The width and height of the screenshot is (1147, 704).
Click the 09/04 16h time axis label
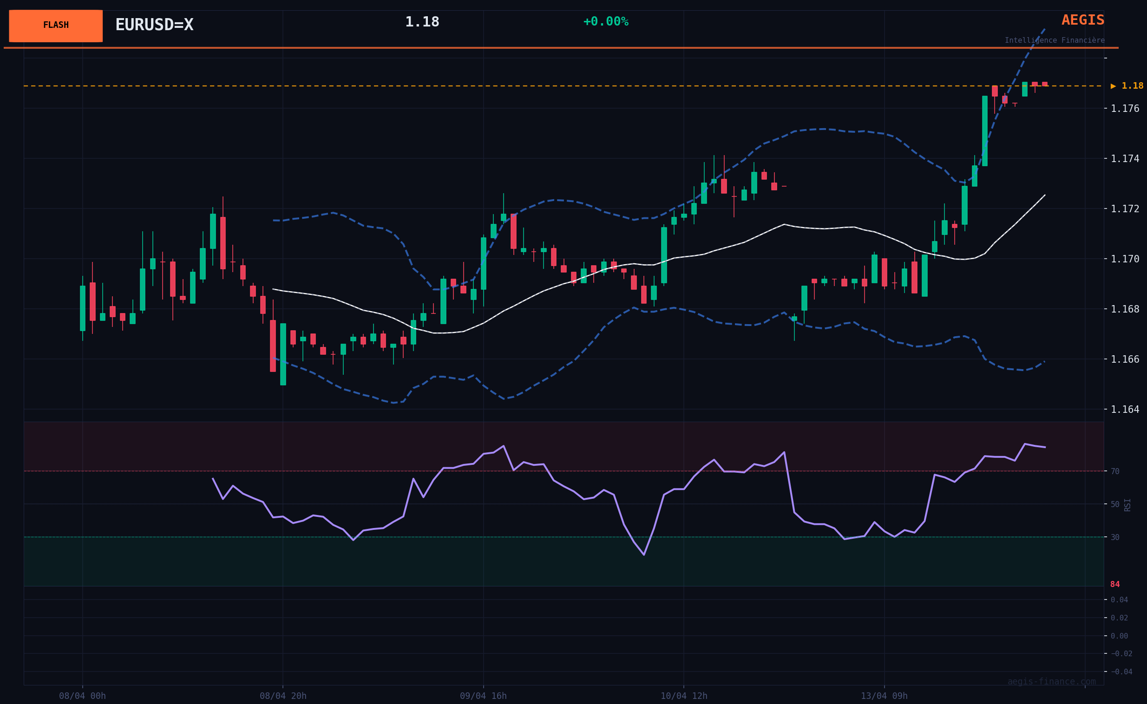pyautogui.click(x=483, y=696)
